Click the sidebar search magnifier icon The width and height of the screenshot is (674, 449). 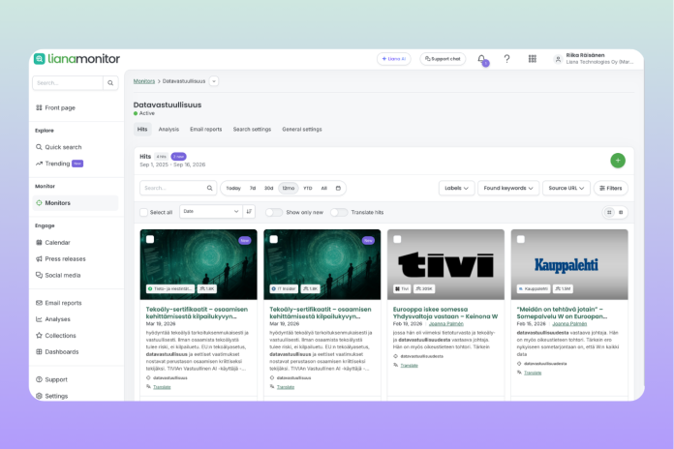coord(110,83)
